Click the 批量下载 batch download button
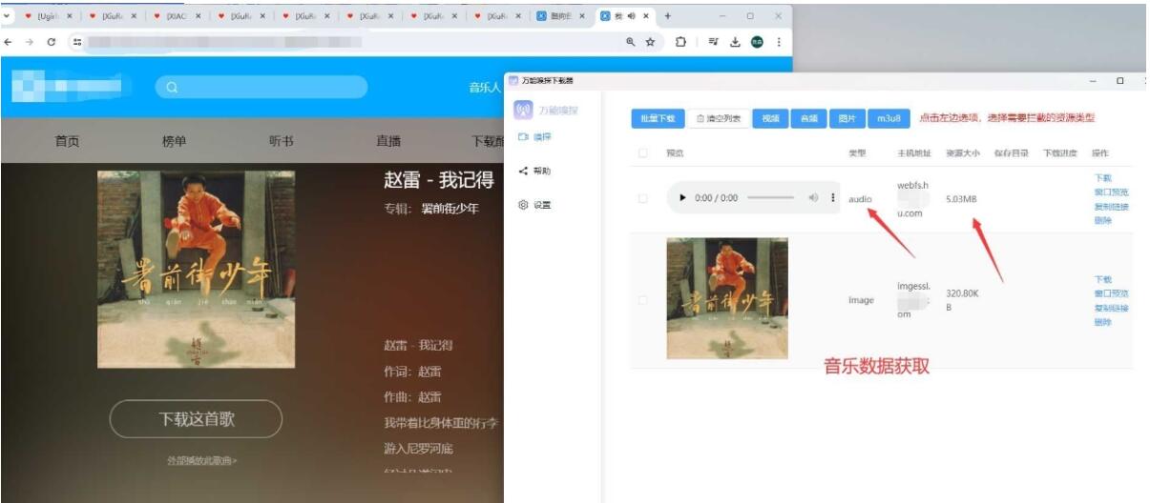The width and height of the screenshot is (1150, 503). click(657, 118)
